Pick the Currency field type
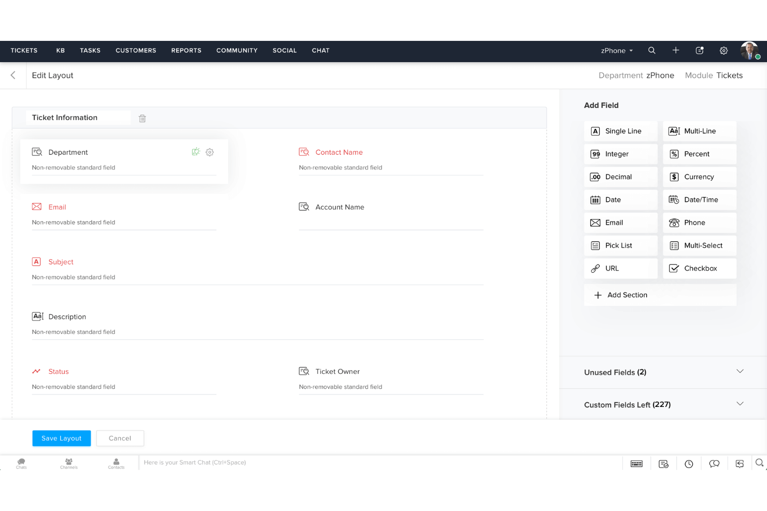The image size is (767, 511). point(700,177)
